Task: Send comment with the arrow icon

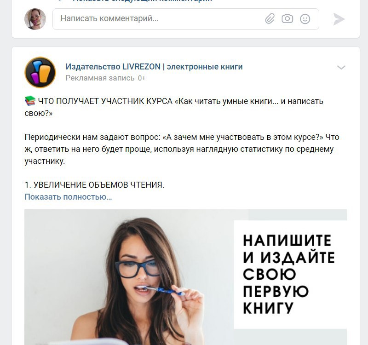Action: point(339,19)
